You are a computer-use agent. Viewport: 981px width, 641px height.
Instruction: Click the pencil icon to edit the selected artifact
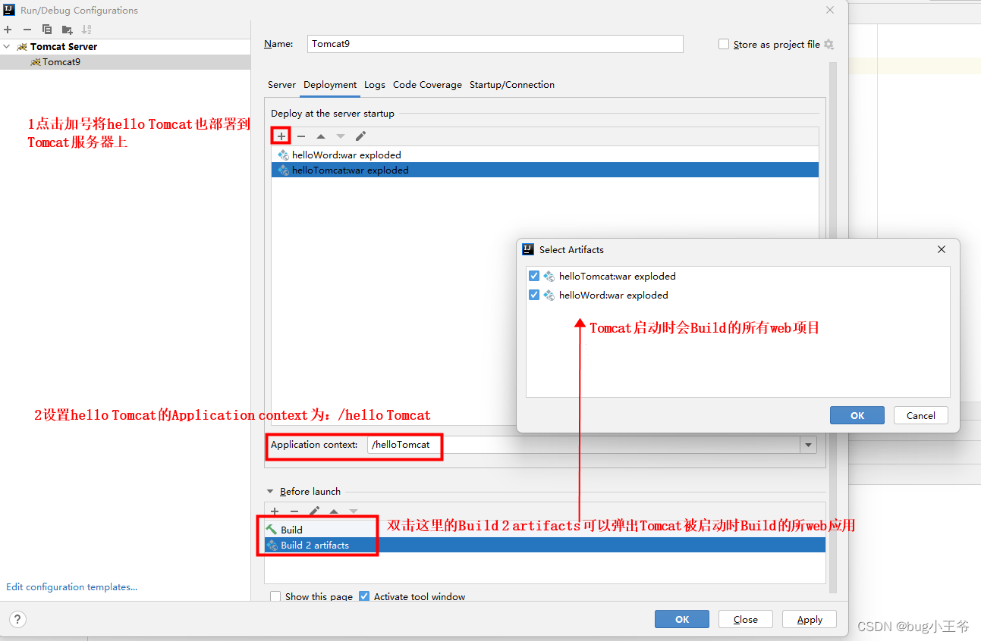(x=360, y=136)
